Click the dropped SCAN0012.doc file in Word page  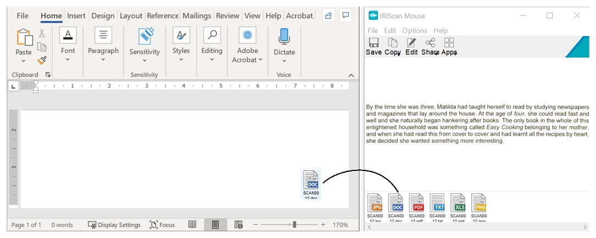click(311, 184)
